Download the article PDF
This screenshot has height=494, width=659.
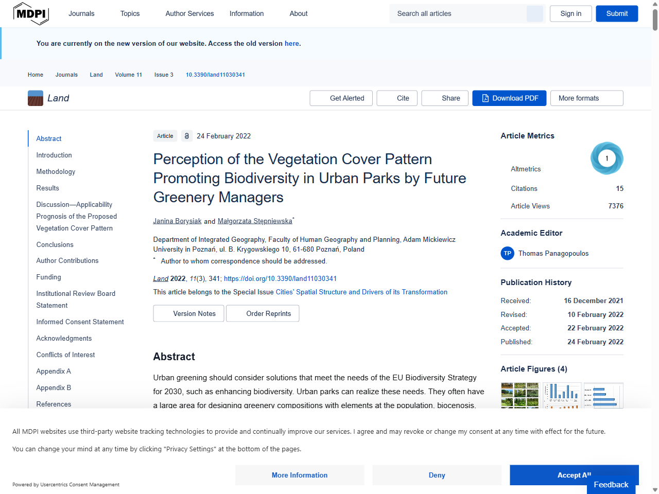click(509, 98)
